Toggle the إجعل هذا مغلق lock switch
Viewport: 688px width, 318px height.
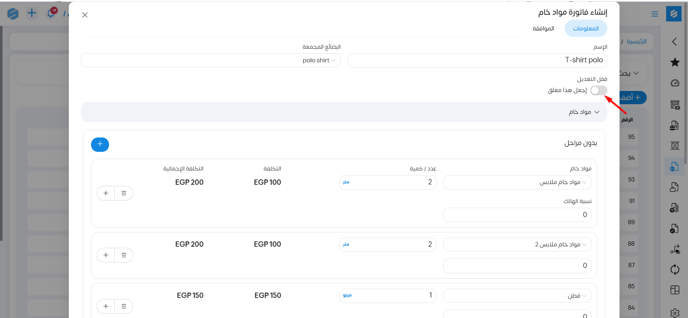[598, 91]
